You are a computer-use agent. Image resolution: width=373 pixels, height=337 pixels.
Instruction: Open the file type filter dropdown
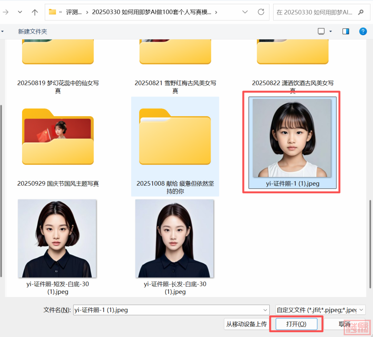coord(320,310)
